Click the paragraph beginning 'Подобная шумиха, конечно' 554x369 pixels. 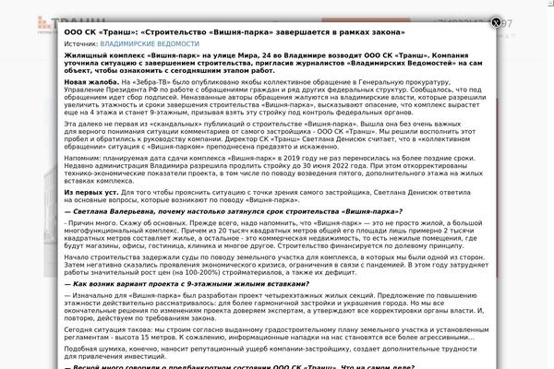271,352
